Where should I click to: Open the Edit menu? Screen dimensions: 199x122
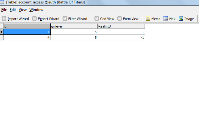point(13,10)
